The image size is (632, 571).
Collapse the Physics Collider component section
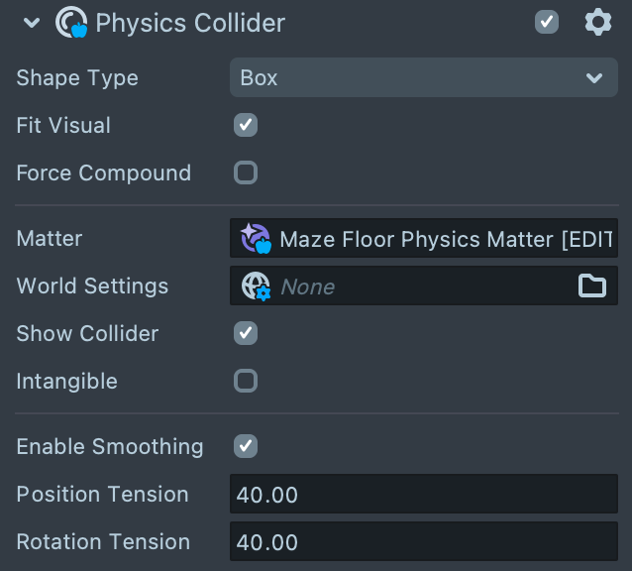click(32, 22)
